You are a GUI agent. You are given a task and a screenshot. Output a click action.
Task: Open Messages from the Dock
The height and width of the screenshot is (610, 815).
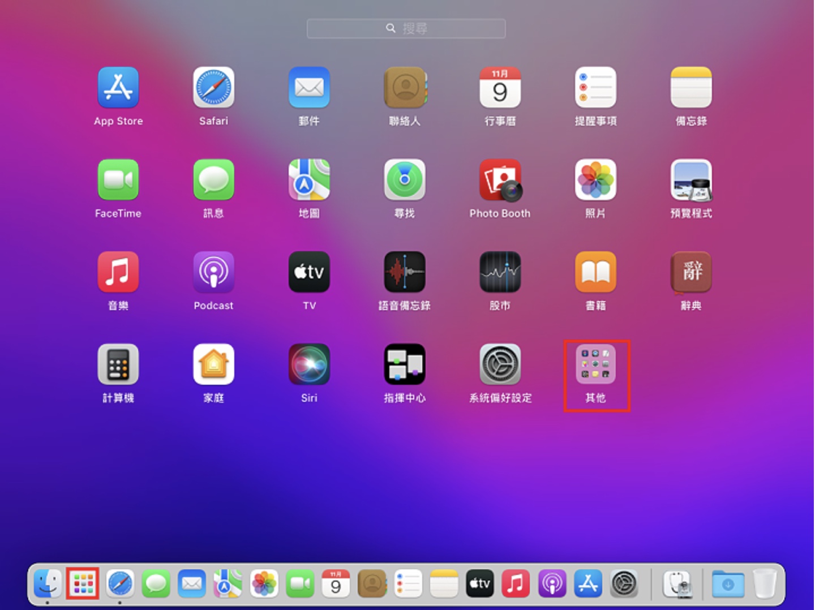coord(156,583)
